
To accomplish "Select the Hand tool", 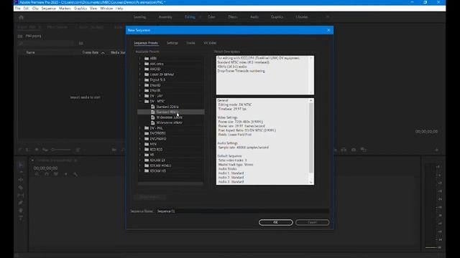I will 21,210.
